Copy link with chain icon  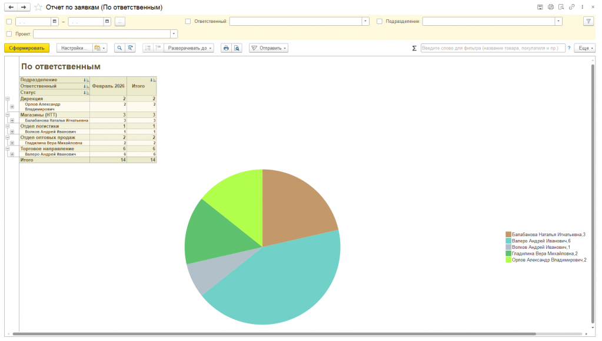tap(571, 7)
